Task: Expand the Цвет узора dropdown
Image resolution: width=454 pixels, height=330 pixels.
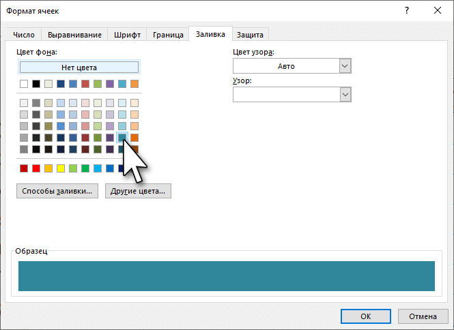Action: coord(345,66)
